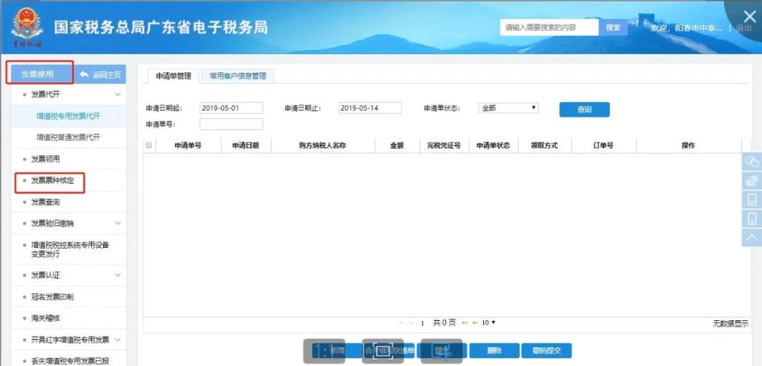Viewport: 762px width, 366px height.
Task: Click the 申请单号 filter input field
Action: click(x=231, y=124)
